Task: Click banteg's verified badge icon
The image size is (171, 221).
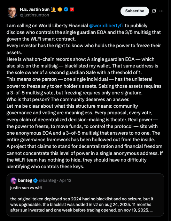Action: 36,180
